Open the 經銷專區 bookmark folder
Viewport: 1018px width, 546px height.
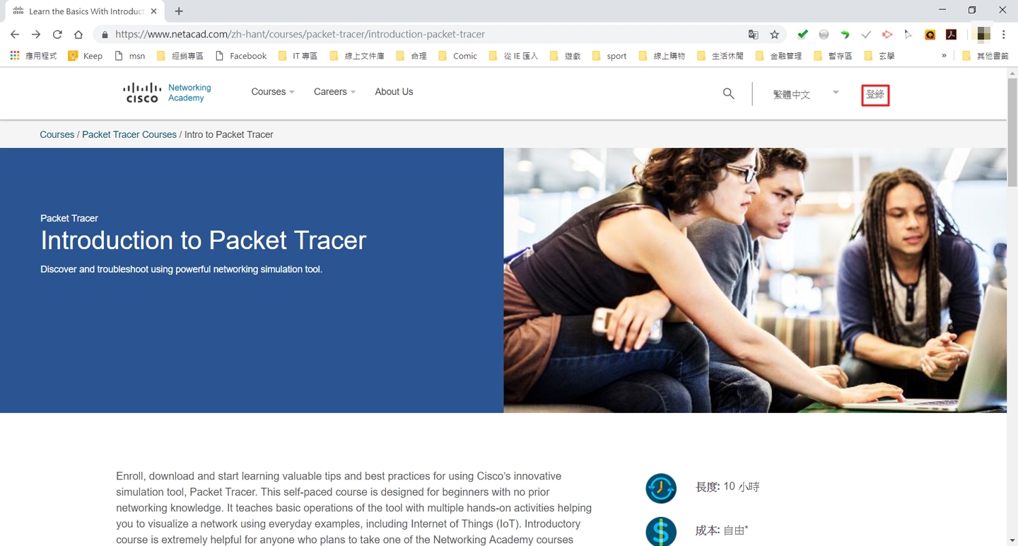[180, 56]
